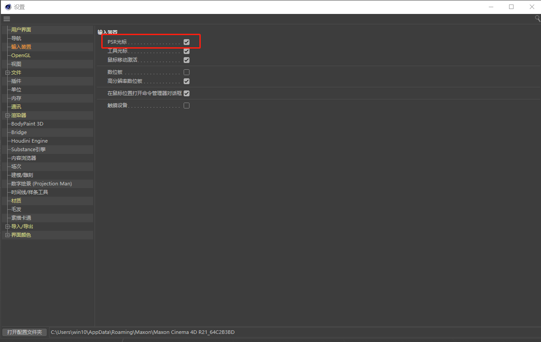Toggle the 工具光标 checkbox
Screen dimensions: 541x342
(x=186, y=51)
